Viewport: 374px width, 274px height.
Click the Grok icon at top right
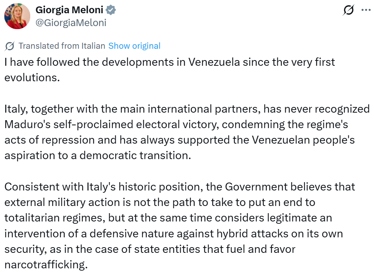pos(348,10)
